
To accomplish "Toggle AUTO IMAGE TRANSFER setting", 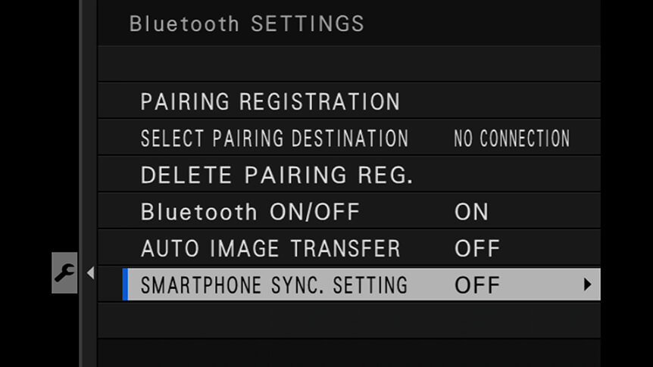I will (349, 248).
